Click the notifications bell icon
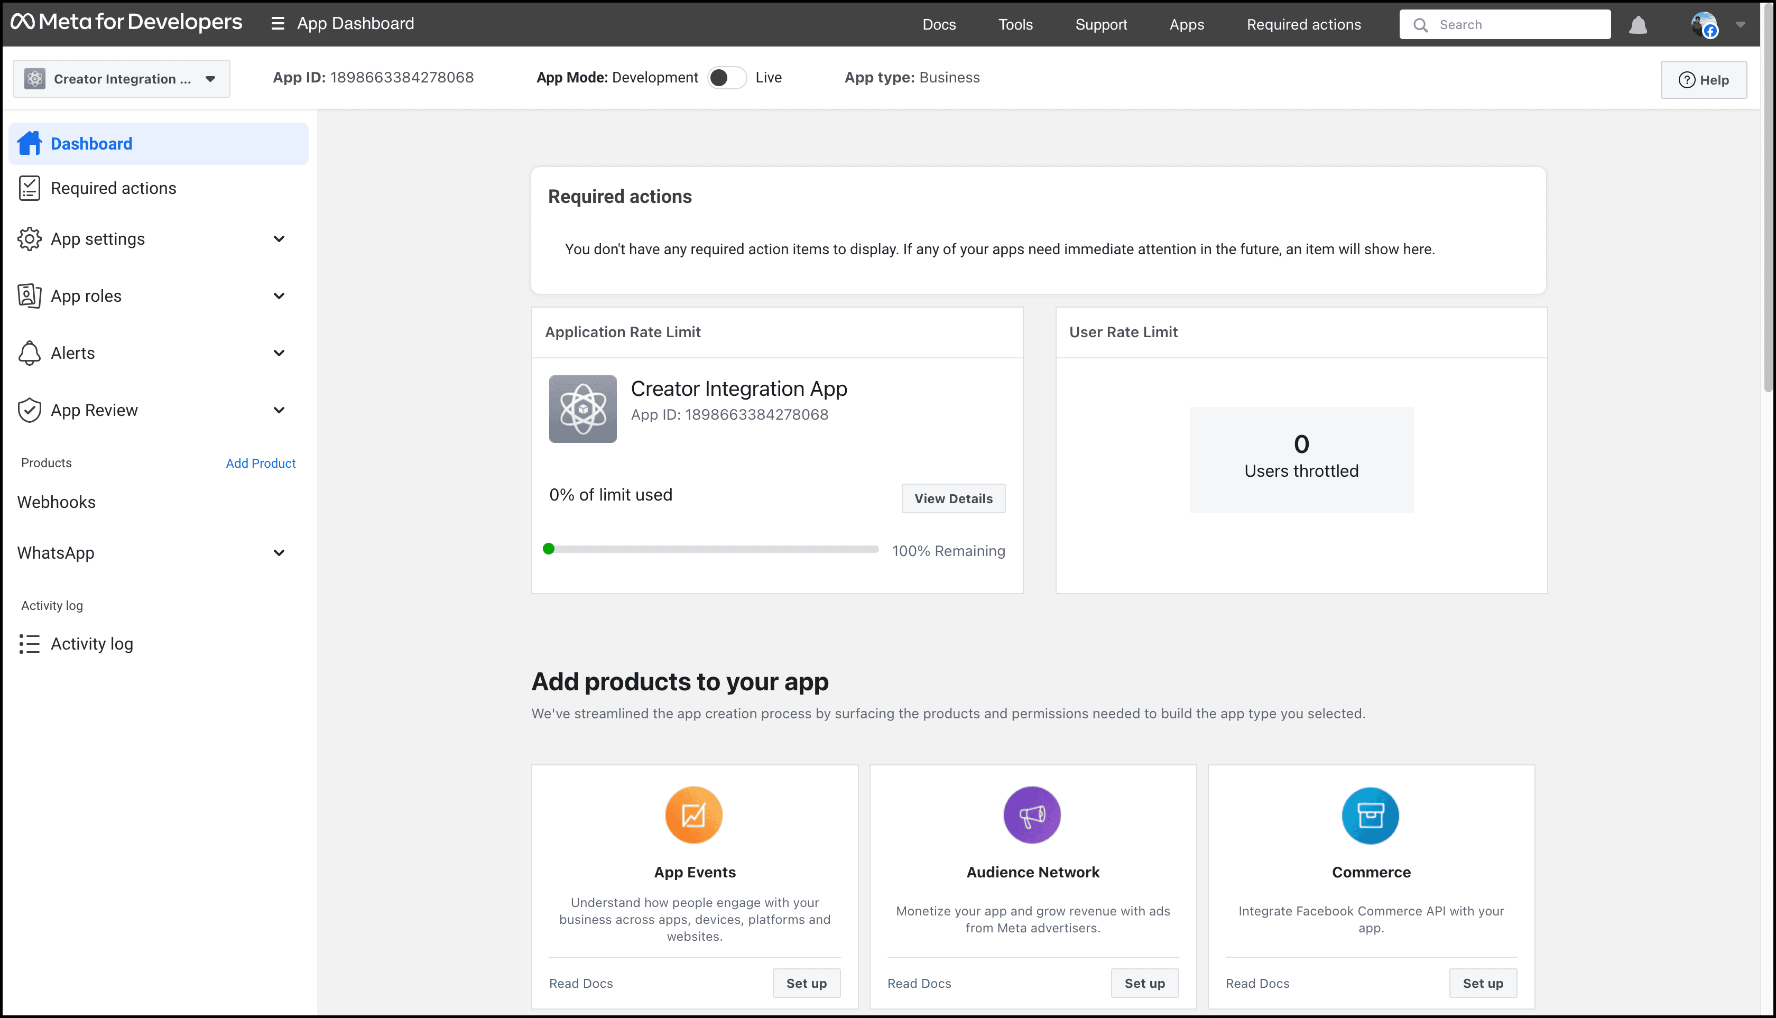 coord(1638,25)
